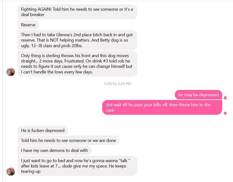
Task: Click the 'He is fucken depressed' message
Action: [43, 130]
